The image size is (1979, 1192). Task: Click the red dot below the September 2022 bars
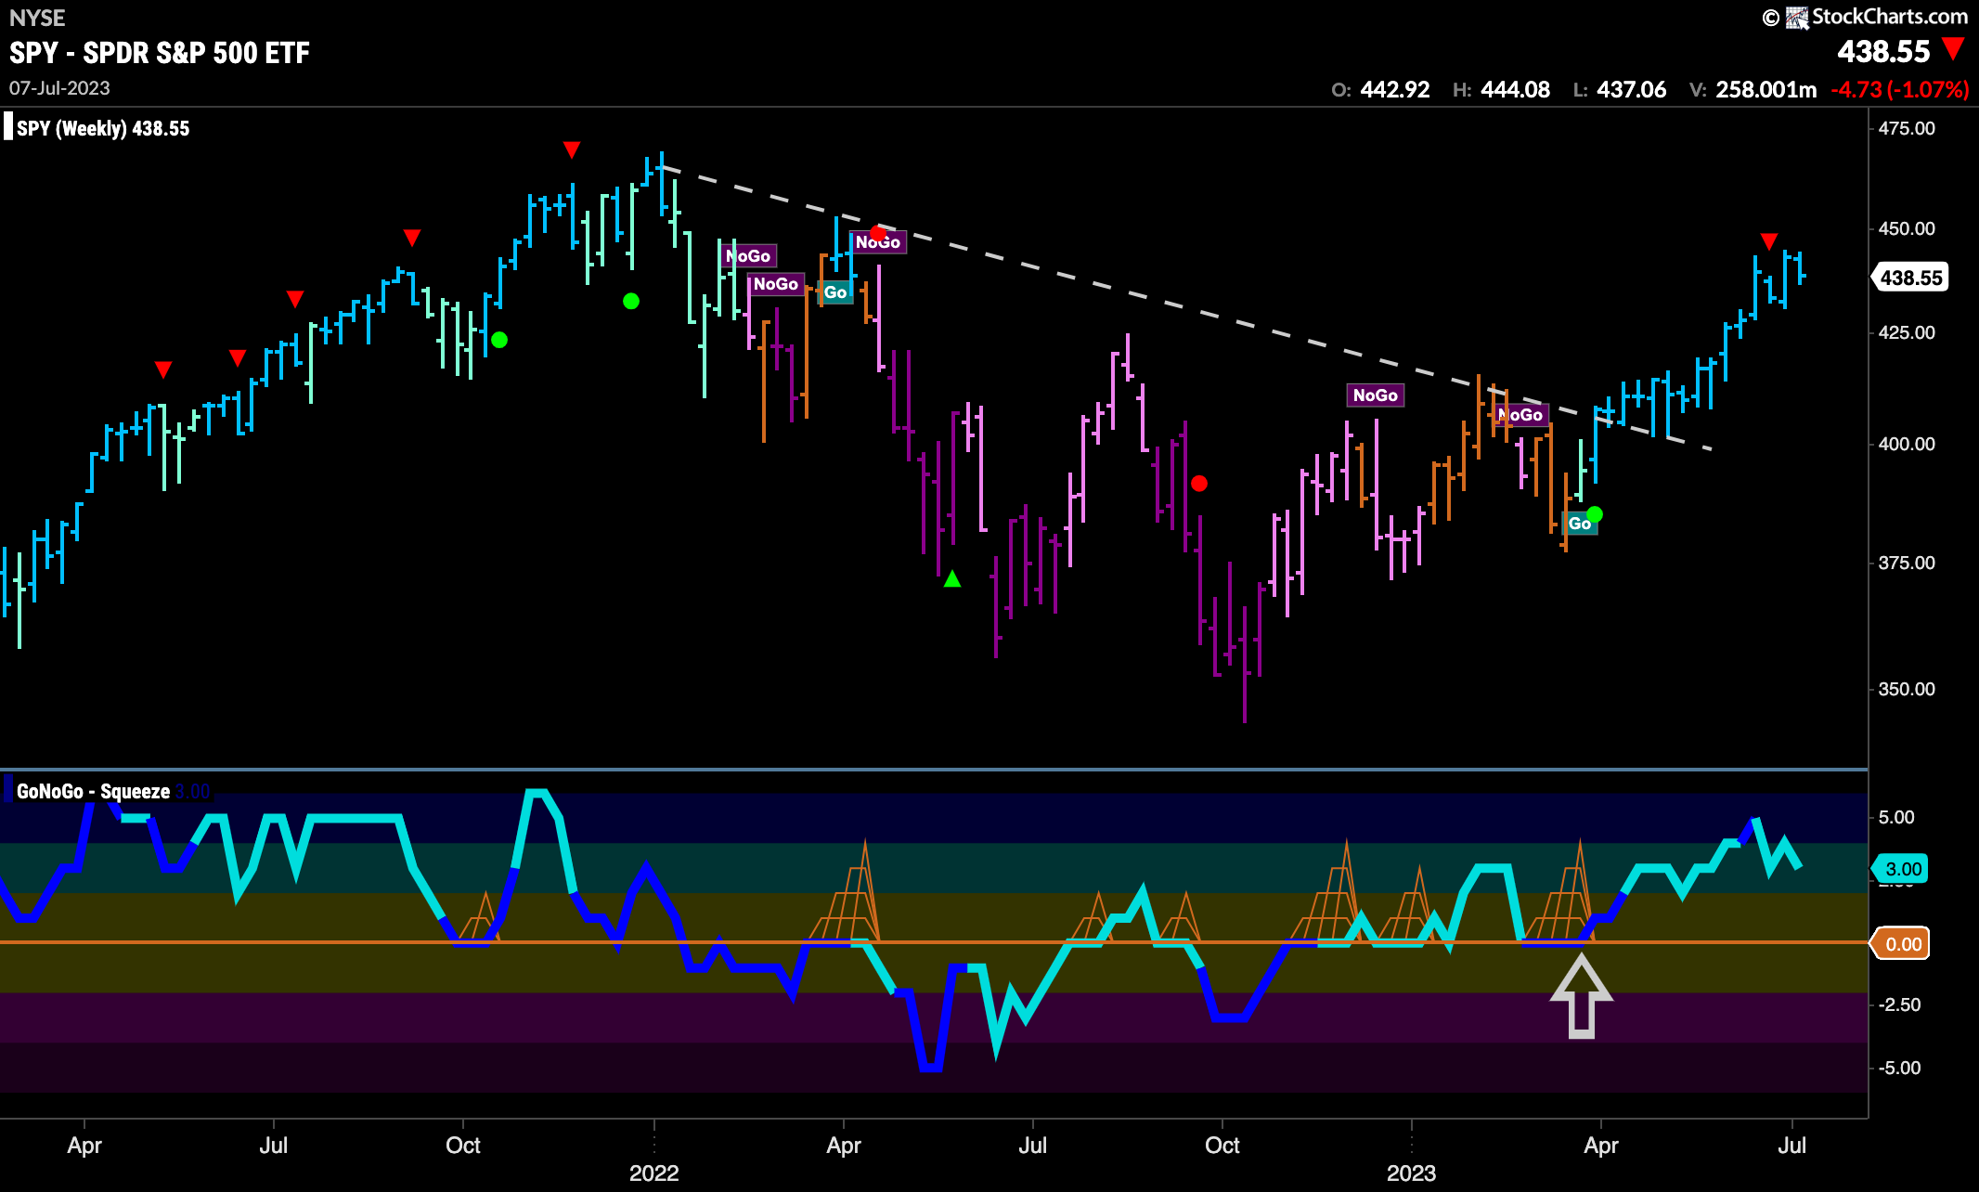pos(1199,484)
